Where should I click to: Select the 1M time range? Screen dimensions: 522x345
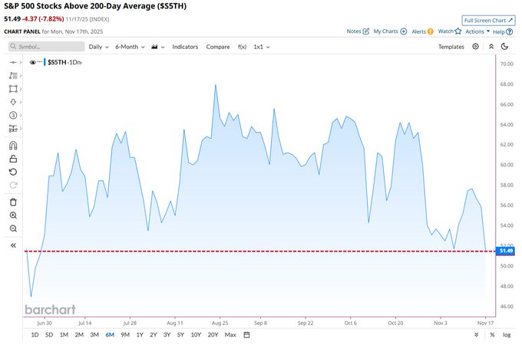[64, 335]
